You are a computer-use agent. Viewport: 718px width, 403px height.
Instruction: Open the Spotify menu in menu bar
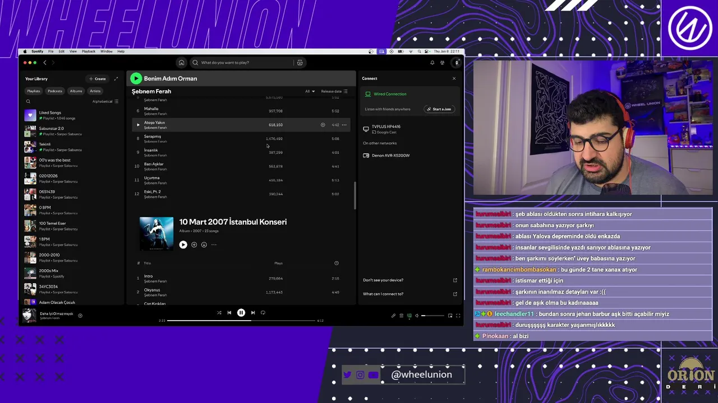point(37,51)
